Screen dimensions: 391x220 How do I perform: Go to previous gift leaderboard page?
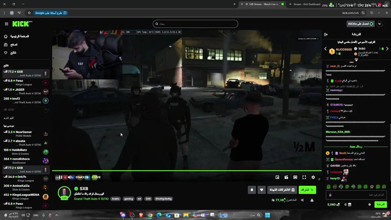(325, 49)
